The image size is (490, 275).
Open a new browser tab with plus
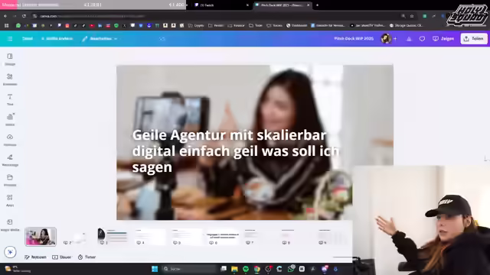[317, 5]
